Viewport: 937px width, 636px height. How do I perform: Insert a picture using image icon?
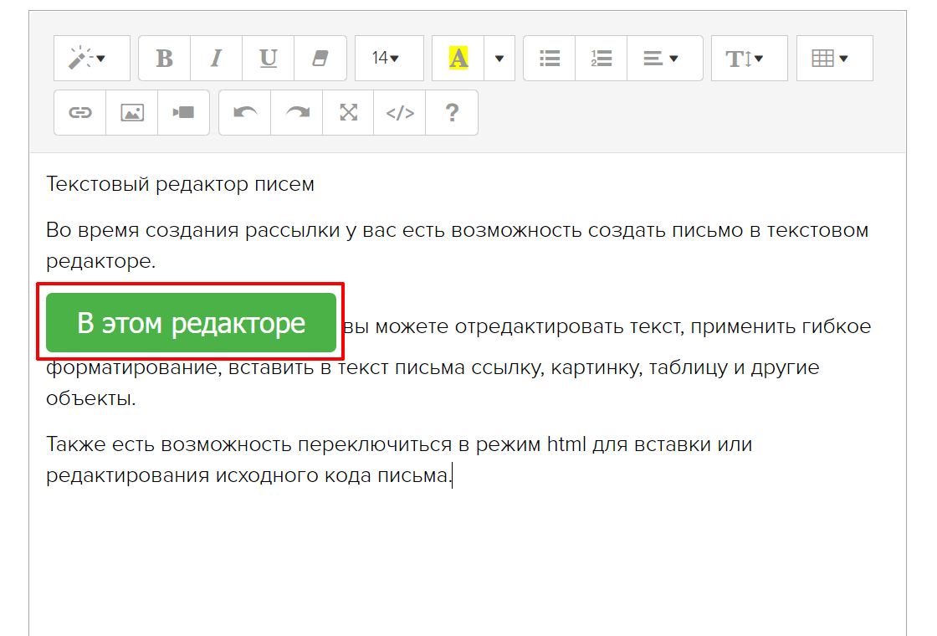coord(132,113)
